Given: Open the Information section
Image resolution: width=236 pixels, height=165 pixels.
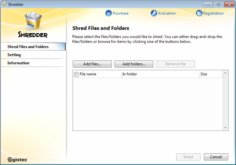Looking at the screenshot, I should click(x=33, y=63).
